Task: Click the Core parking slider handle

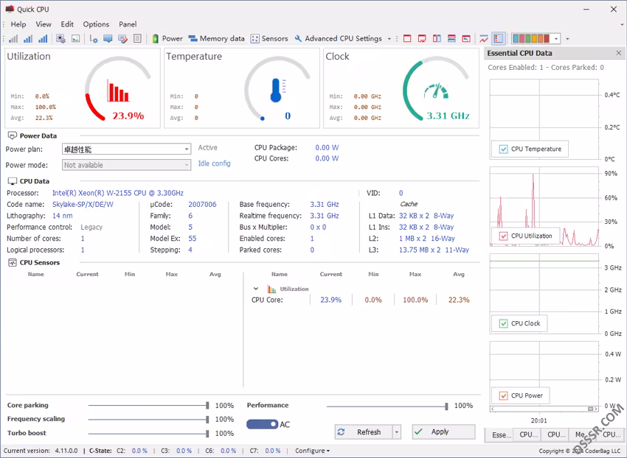Action: tap(207, 405)
